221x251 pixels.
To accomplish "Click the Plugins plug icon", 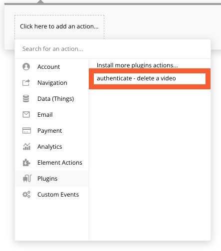I will [x=27, y=178].
